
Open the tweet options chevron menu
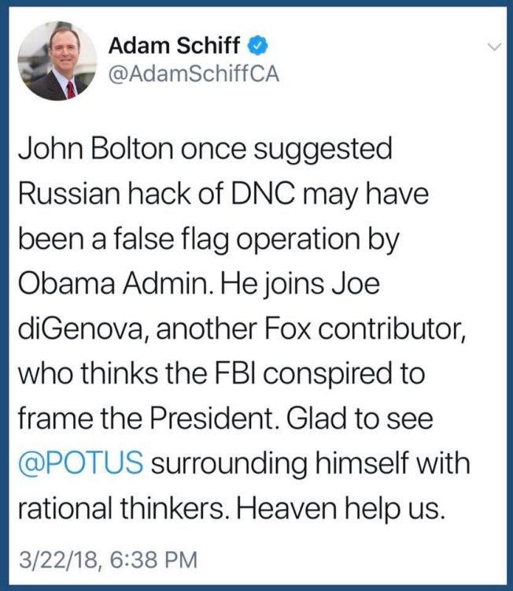(x=494, y=47)
